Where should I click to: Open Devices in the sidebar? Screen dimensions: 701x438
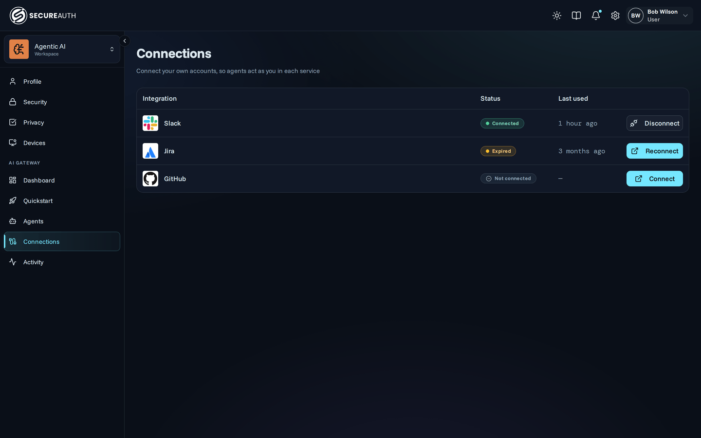[x=62, y=143]
